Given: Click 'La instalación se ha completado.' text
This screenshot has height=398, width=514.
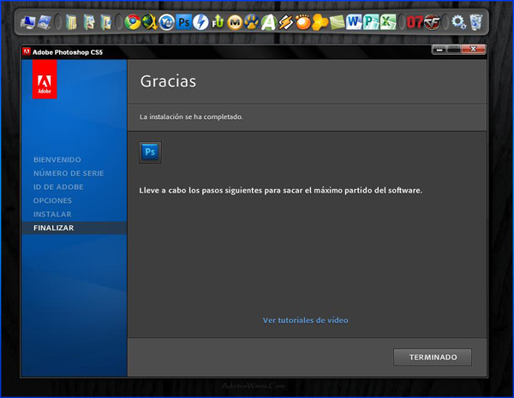Looking at the screenshot, I should [191, 117].
